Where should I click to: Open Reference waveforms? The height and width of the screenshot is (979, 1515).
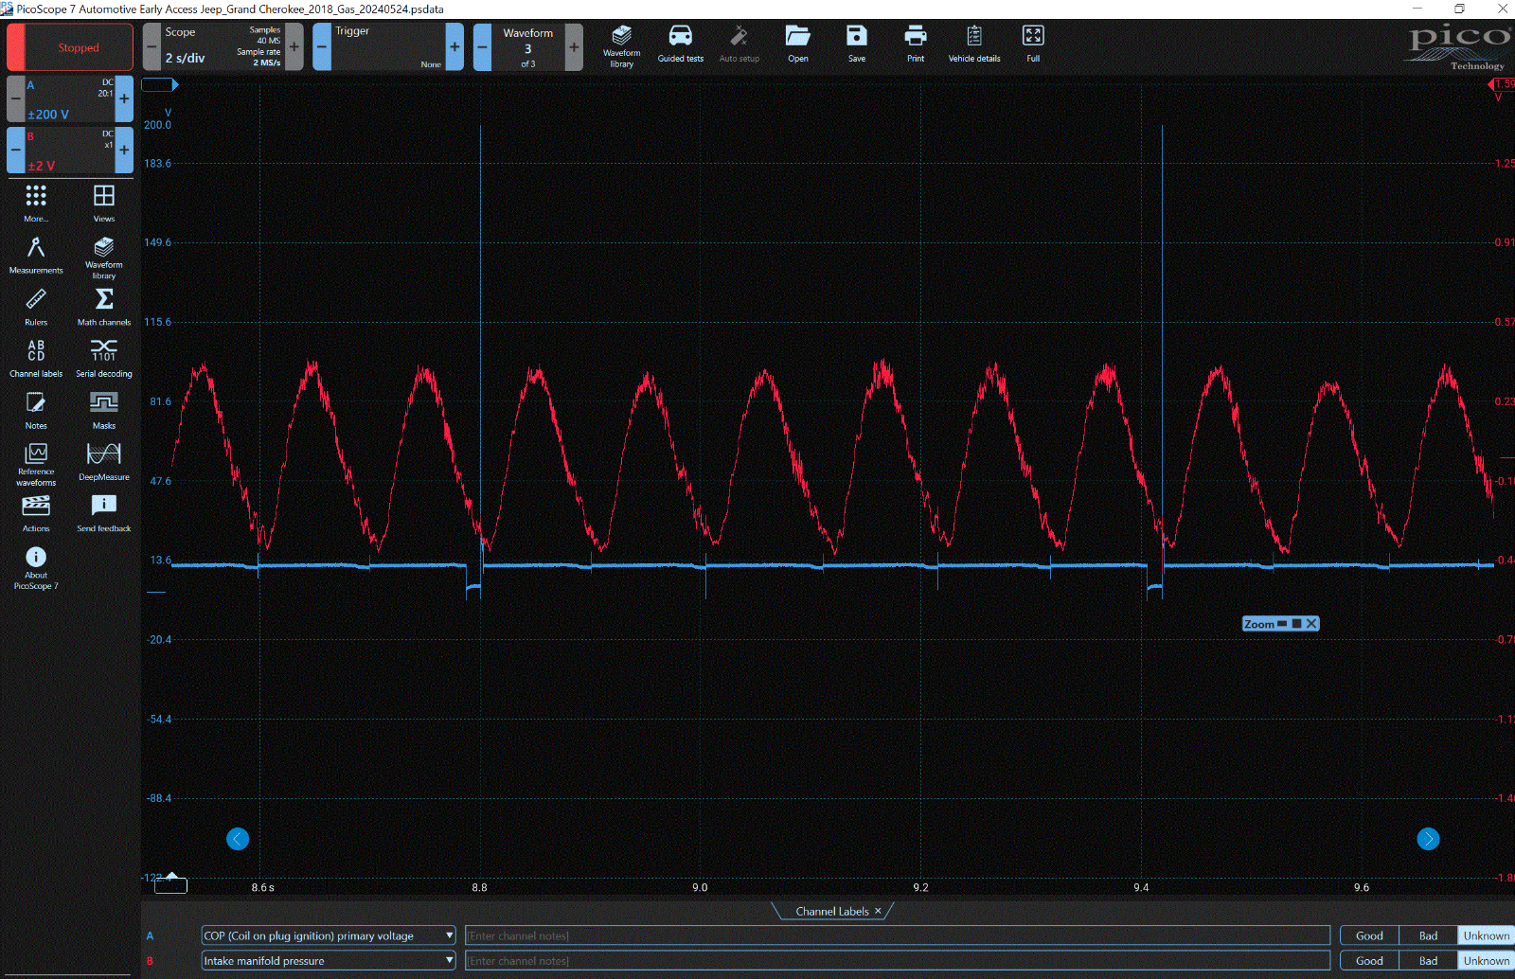36,464
